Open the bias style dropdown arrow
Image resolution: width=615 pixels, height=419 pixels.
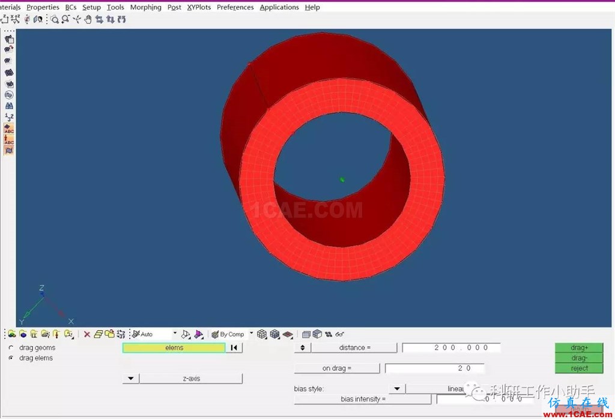(397, 389)
